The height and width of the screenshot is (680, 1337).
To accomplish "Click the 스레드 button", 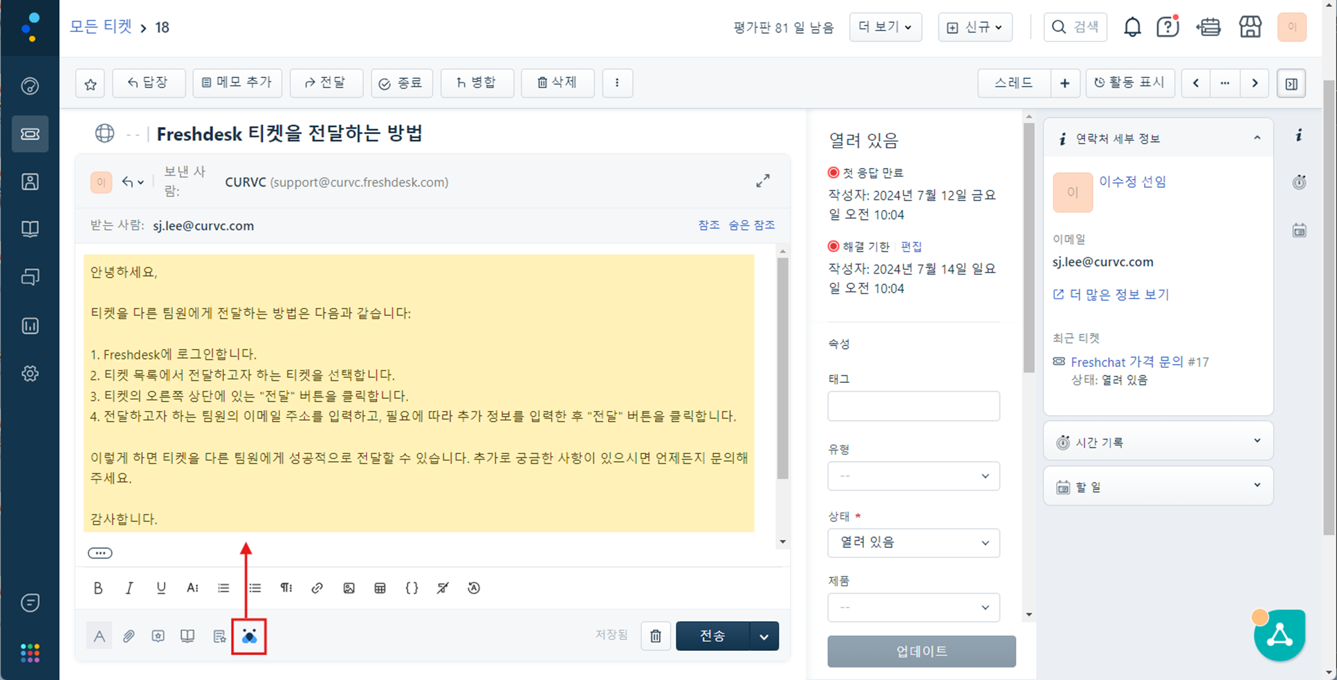I will 1014,83.
